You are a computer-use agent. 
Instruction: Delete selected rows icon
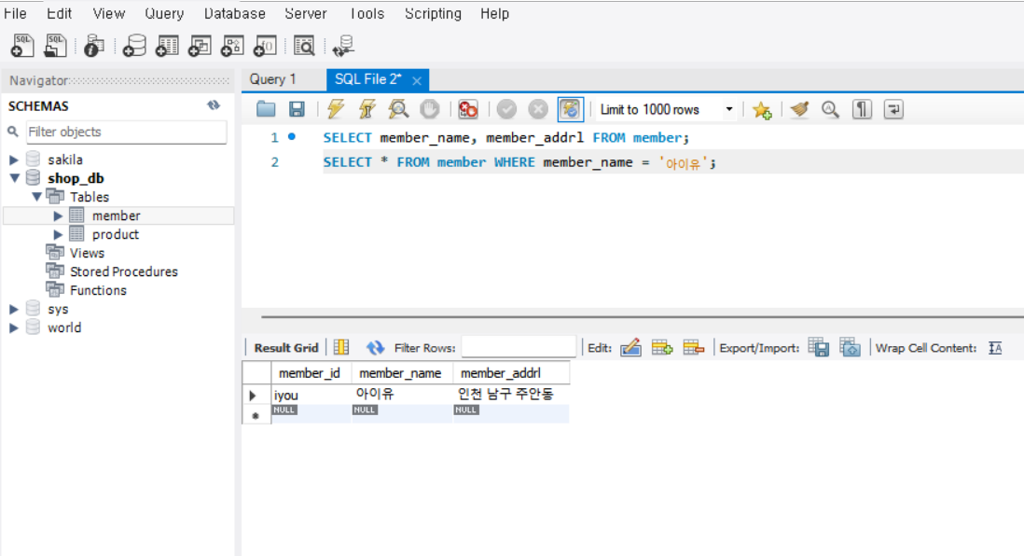point(694,348)
